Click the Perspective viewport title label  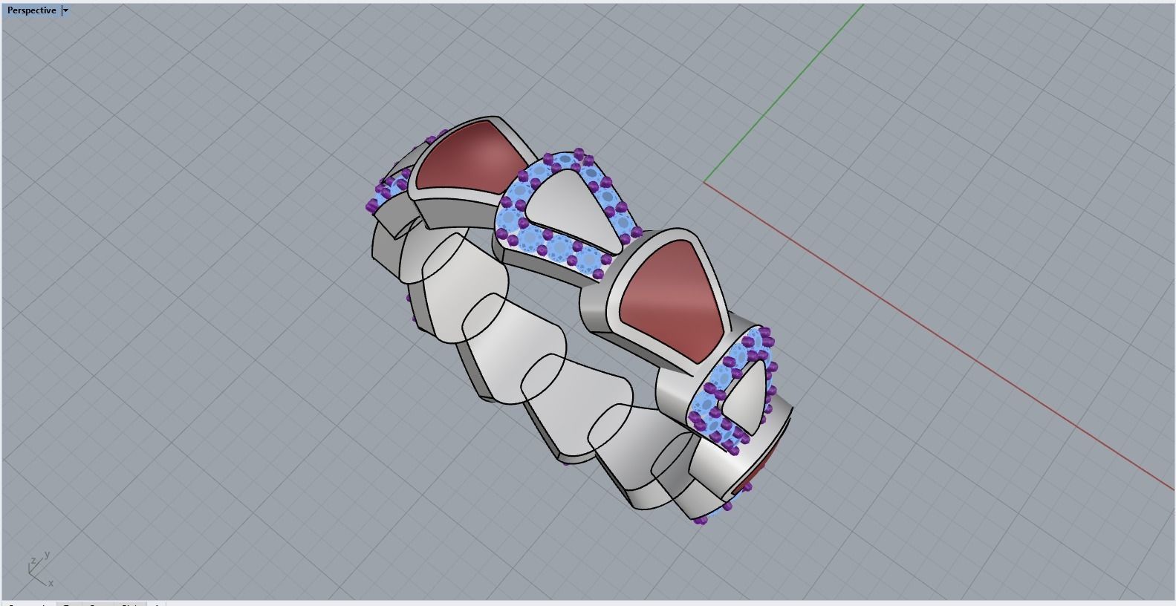31,10
